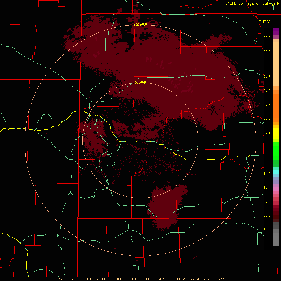Click the 5.8 value on color scale
The width and height of the screenshot is (281, 281).
(x=267, y=105)
